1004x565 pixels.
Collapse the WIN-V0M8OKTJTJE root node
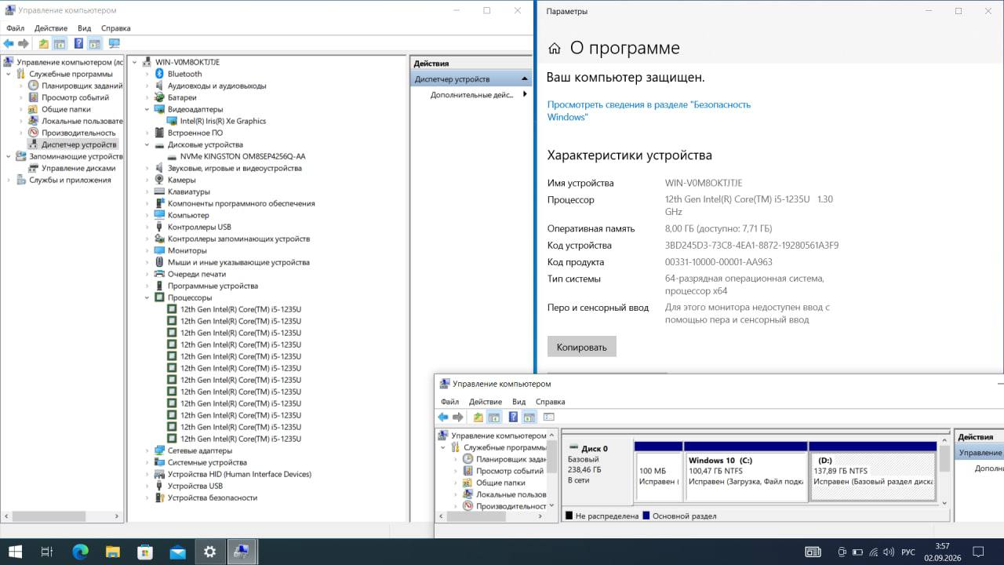(135, 62)
